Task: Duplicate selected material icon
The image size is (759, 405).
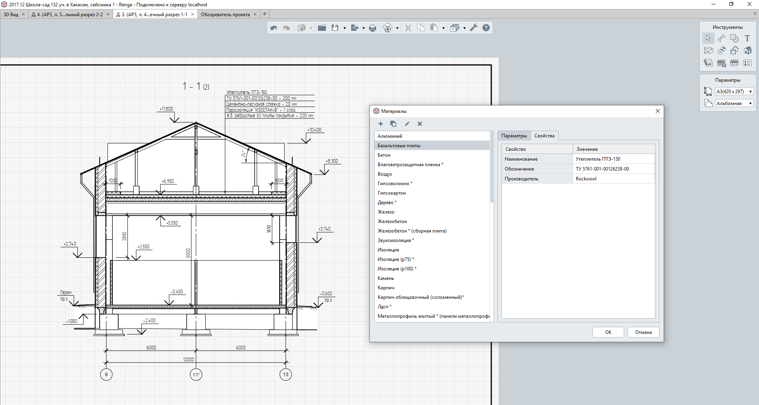Action: click(393, 124)
